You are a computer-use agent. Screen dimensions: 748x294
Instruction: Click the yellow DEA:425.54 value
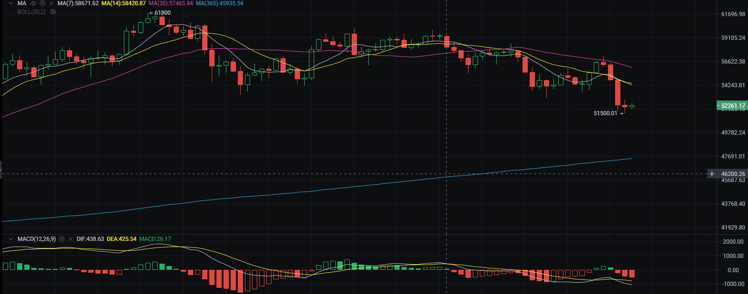coord(122,239)
